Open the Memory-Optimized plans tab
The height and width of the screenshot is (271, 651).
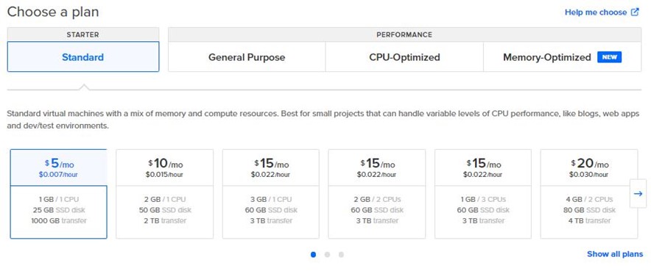pos(562,57)
